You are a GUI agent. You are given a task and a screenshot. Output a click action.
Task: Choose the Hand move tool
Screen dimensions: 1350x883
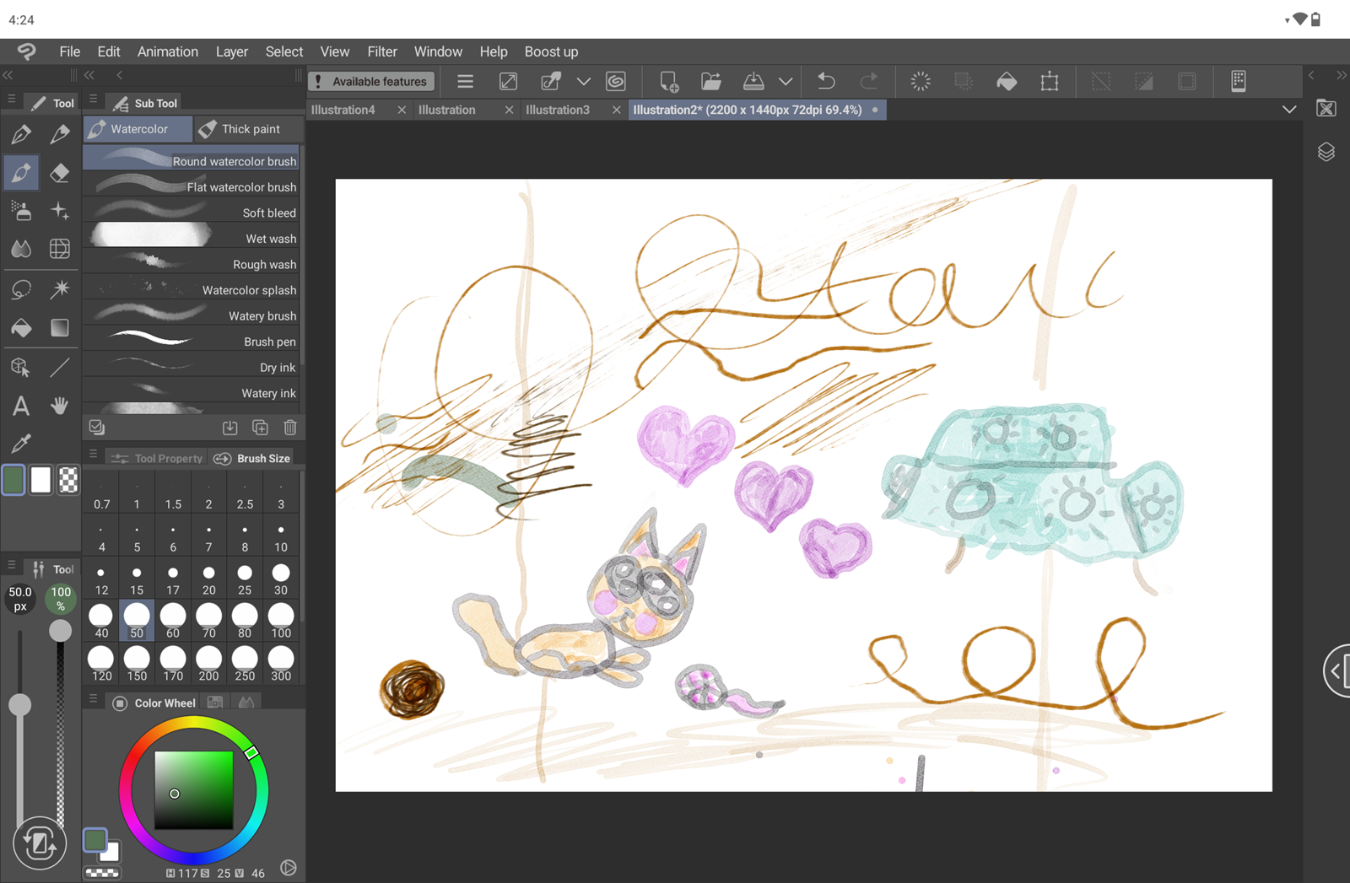coord(59,406)
